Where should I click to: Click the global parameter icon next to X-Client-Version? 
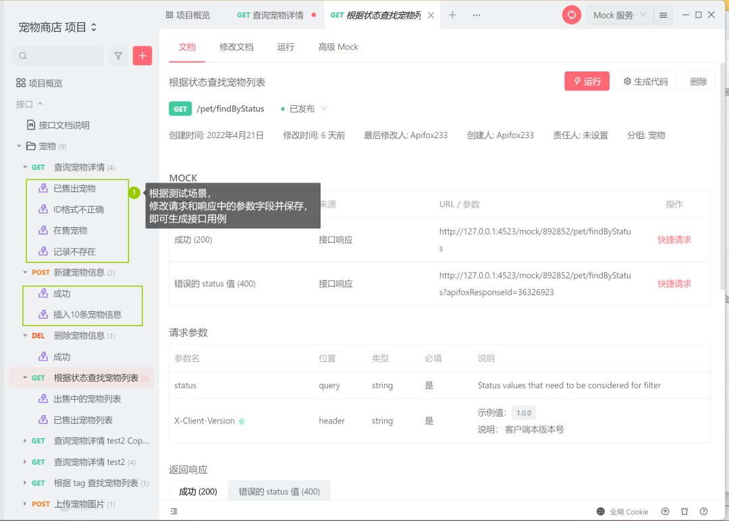point(241,421)
